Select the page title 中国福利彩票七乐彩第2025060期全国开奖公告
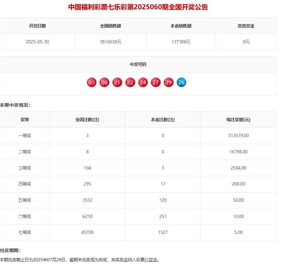 138,7
